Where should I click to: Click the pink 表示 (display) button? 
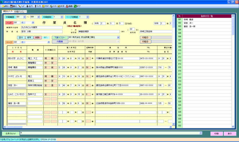[x=230, y=134]
